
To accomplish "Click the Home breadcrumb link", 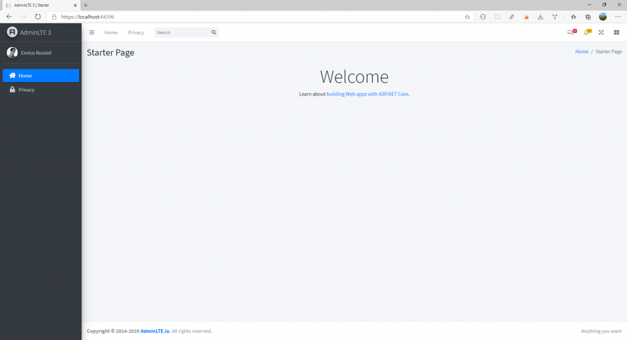I will pyautogui.click(x=582, y=52).
